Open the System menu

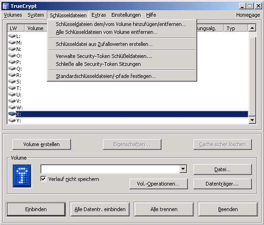pyautogui.click(x=36, y=15)
